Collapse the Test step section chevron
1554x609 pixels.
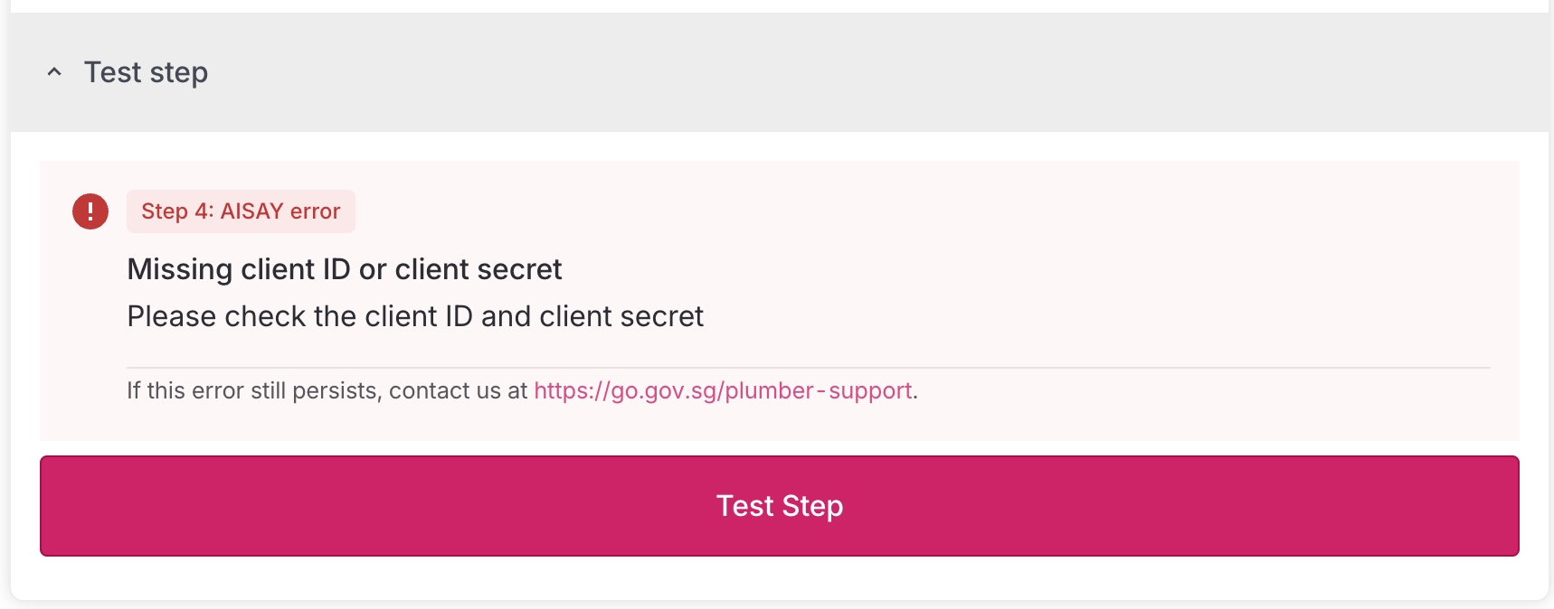click(x=54, y=72)
